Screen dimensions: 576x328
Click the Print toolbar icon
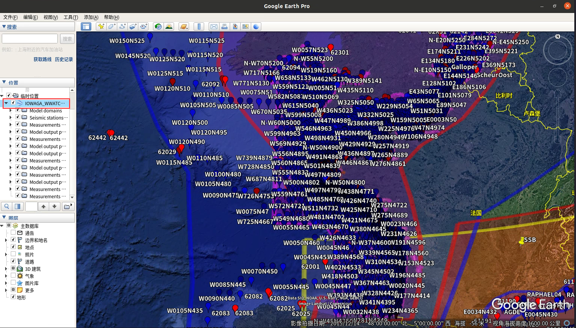[224, 27]
